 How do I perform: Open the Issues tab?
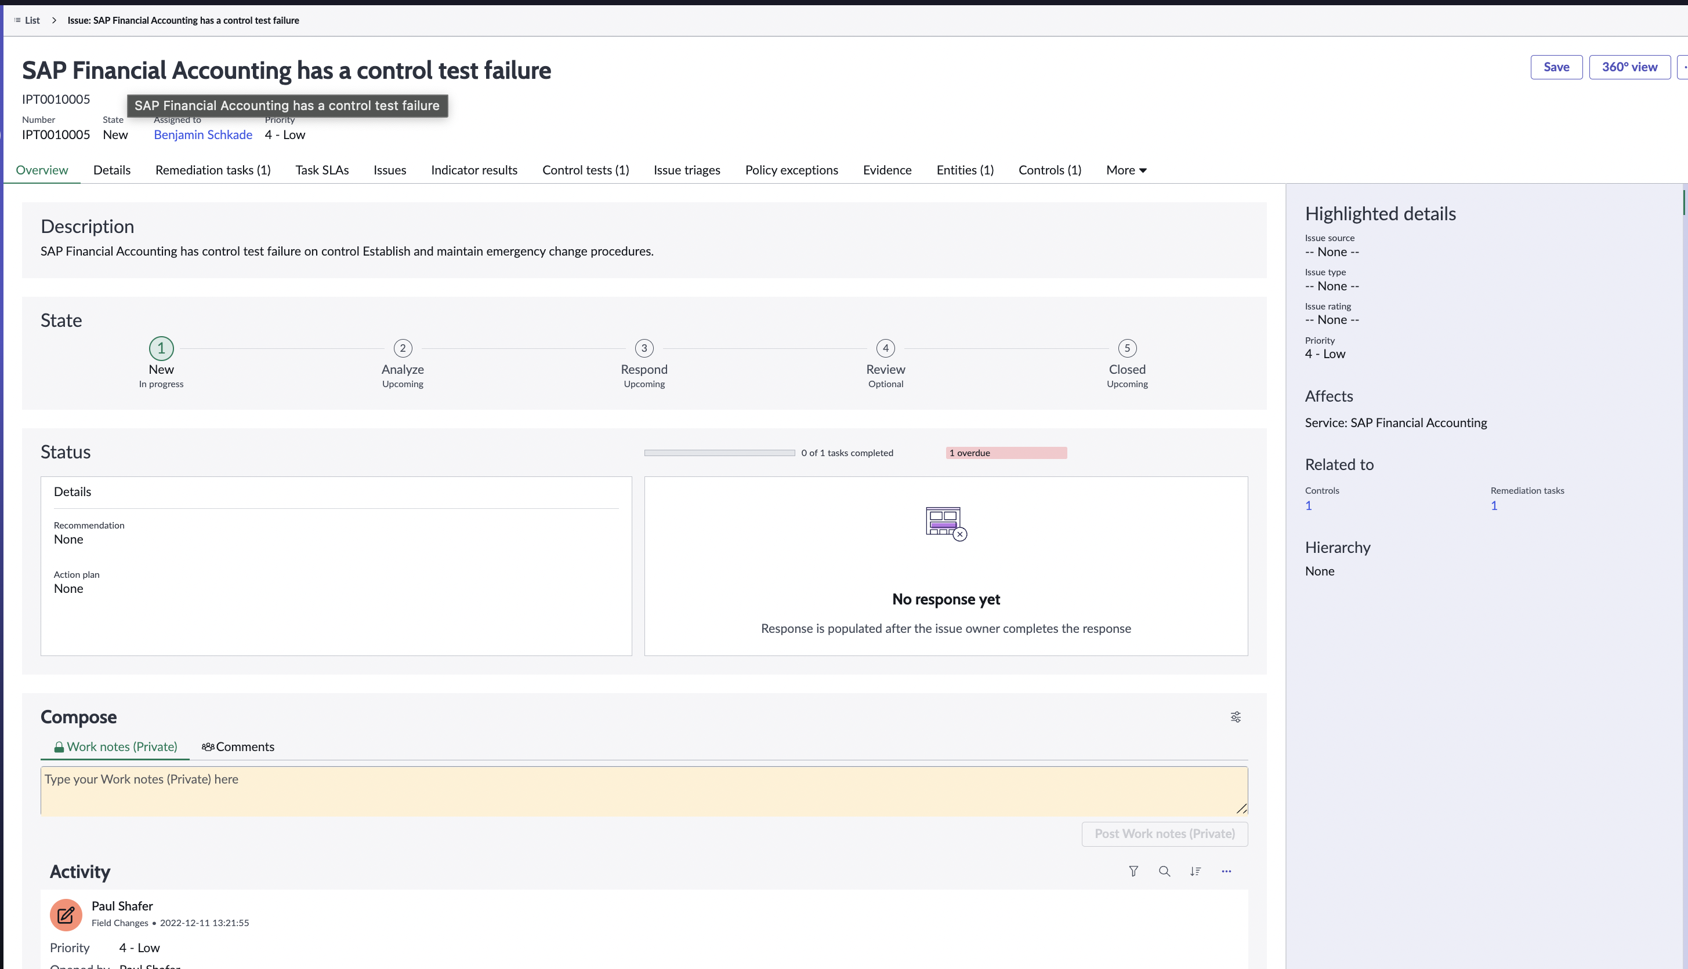(390, 170)
